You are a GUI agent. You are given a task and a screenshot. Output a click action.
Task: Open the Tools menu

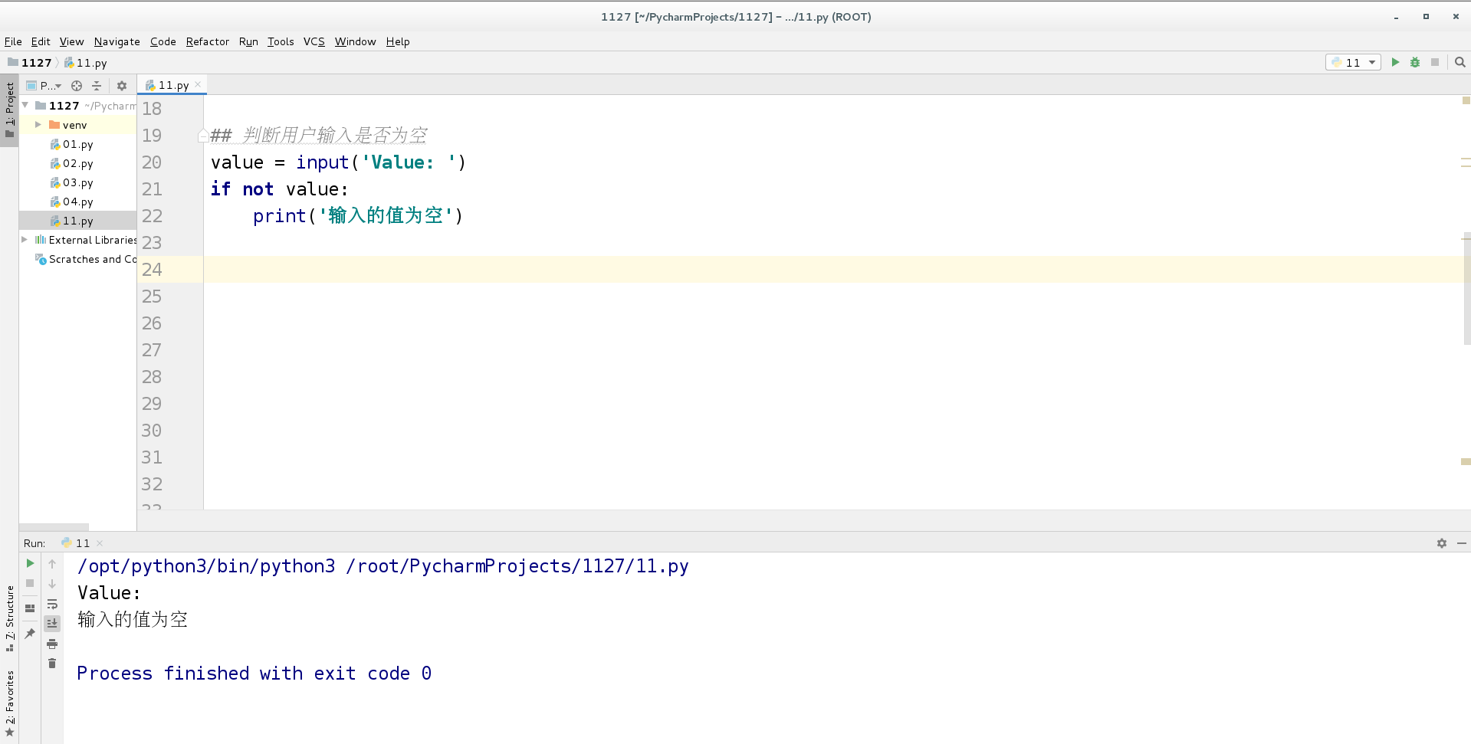281,41
